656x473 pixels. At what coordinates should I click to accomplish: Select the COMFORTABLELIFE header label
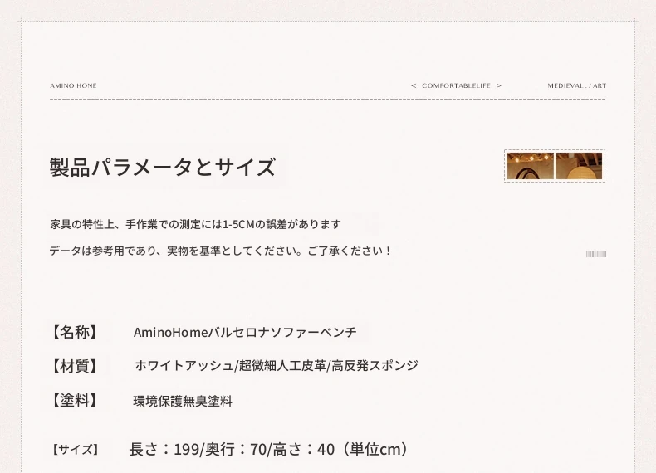456,85
